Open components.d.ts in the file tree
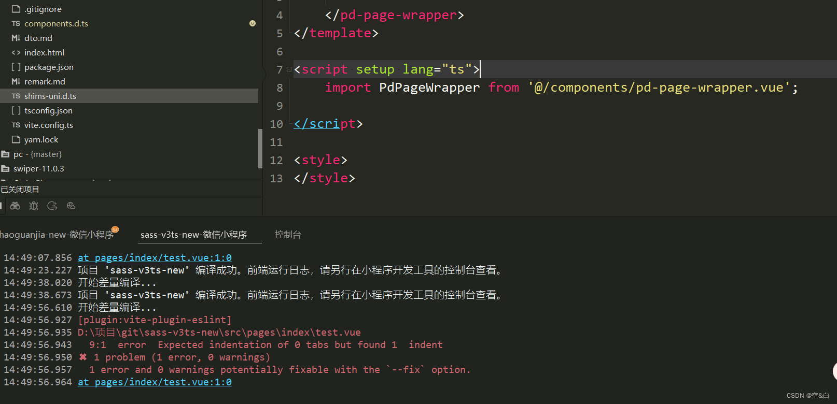Viewport: 837px width, 404px height. click(56, 23)
